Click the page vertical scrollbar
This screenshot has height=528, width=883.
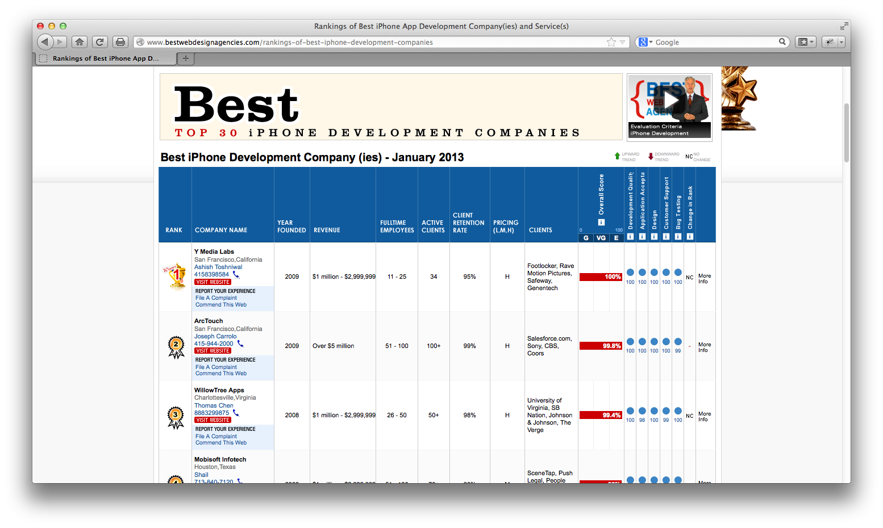point(847,133)
